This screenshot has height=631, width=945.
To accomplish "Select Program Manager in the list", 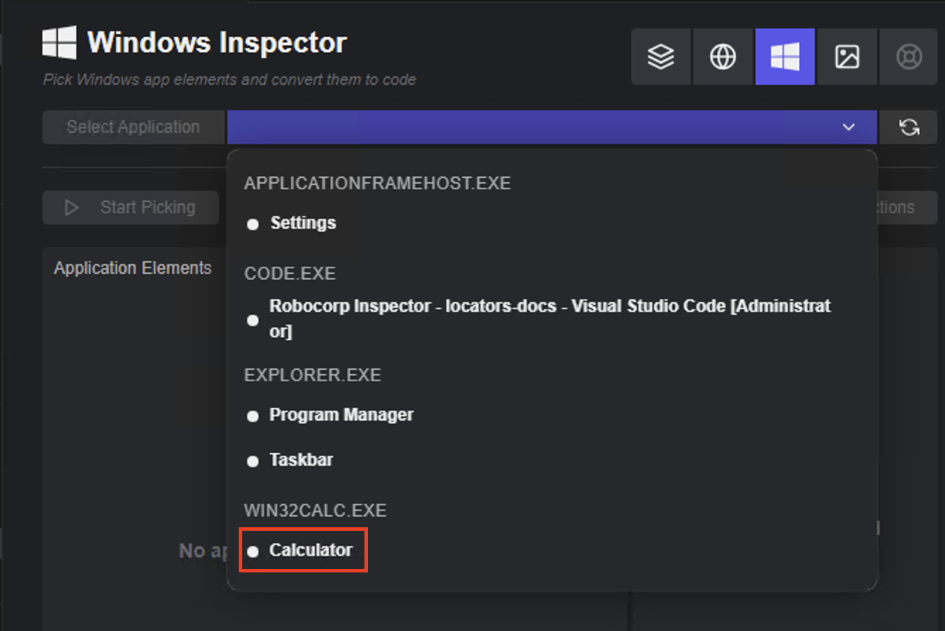I will pos(341,415).
